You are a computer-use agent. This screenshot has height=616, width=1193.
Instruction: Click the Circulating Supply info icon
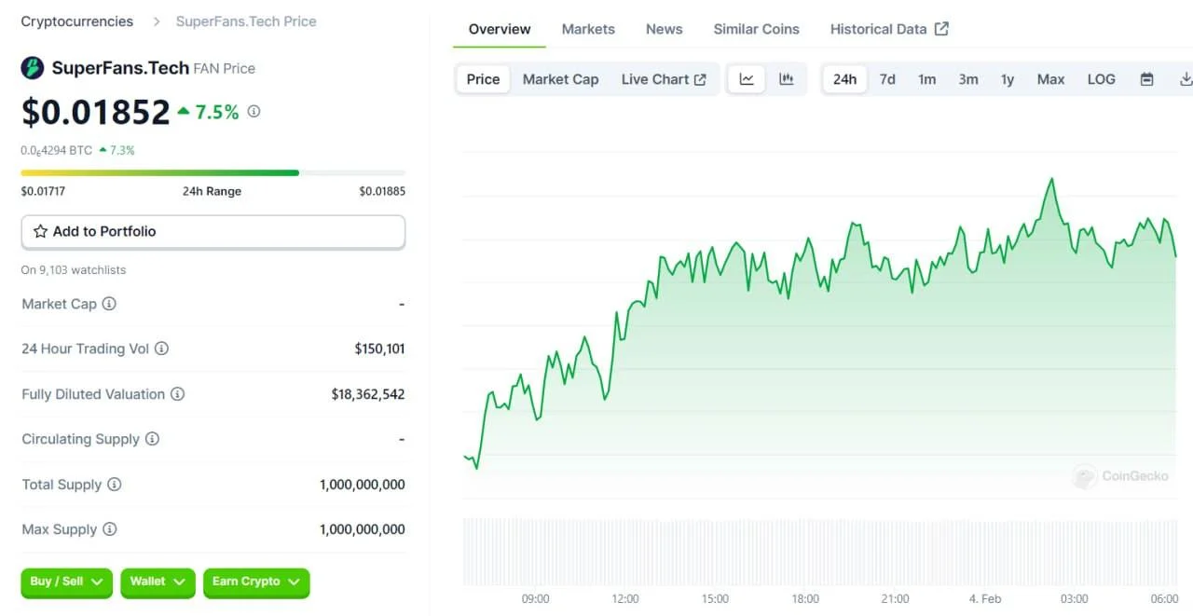coord(152,439)
